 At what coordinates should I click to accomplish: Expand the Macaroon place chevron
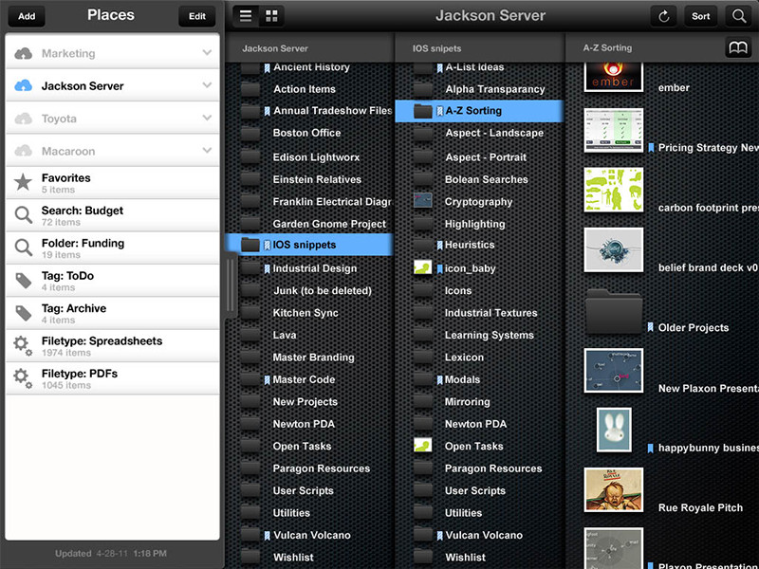point(207,151)
